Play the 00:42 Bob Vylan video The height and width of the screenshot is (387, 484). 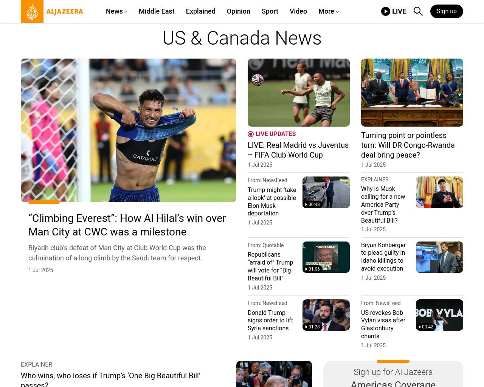[x=439, y=315]
